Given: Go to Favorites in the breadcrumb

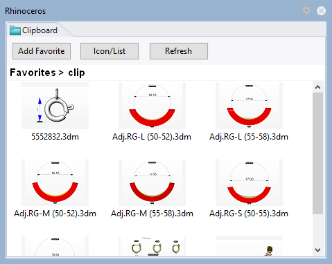Looking at the screenshot, I should (x=33, y=73).
